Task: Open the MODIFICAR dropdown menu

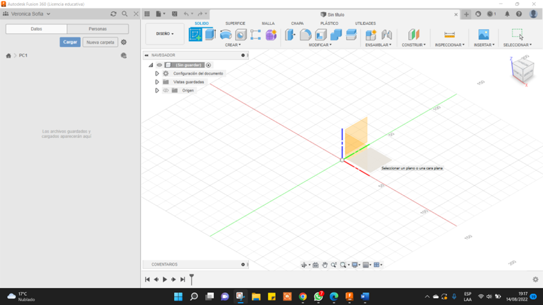Action: 320,45
